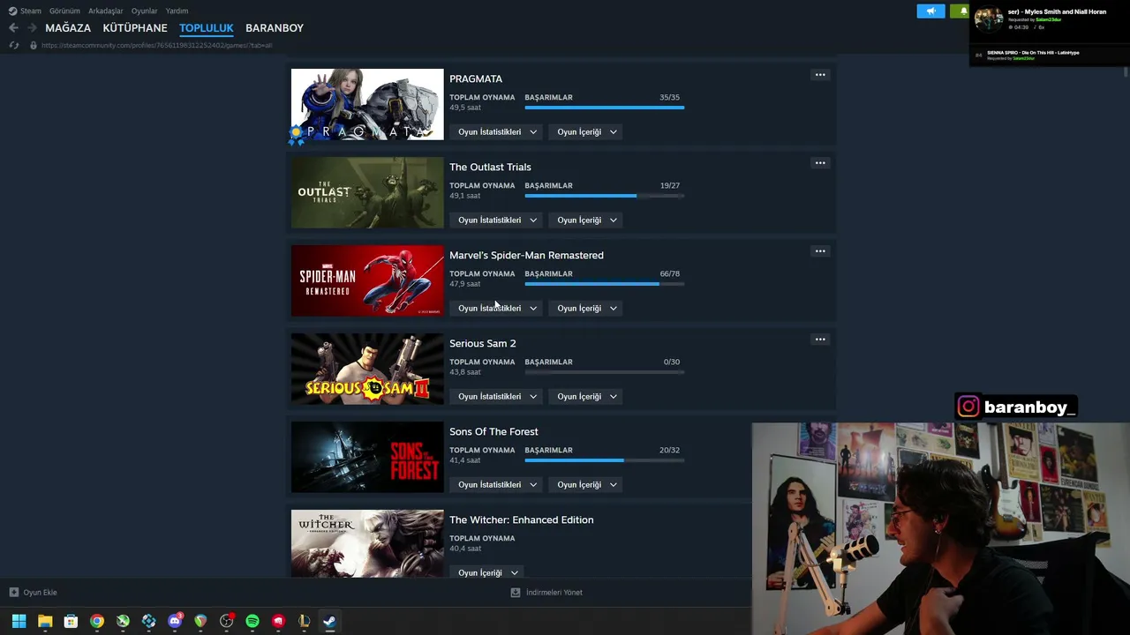Image resolution: width=1130 pixels, height=635 pixels.
Task: Open File Explorer from the taskbar
Action: click(x=45, y=621)
